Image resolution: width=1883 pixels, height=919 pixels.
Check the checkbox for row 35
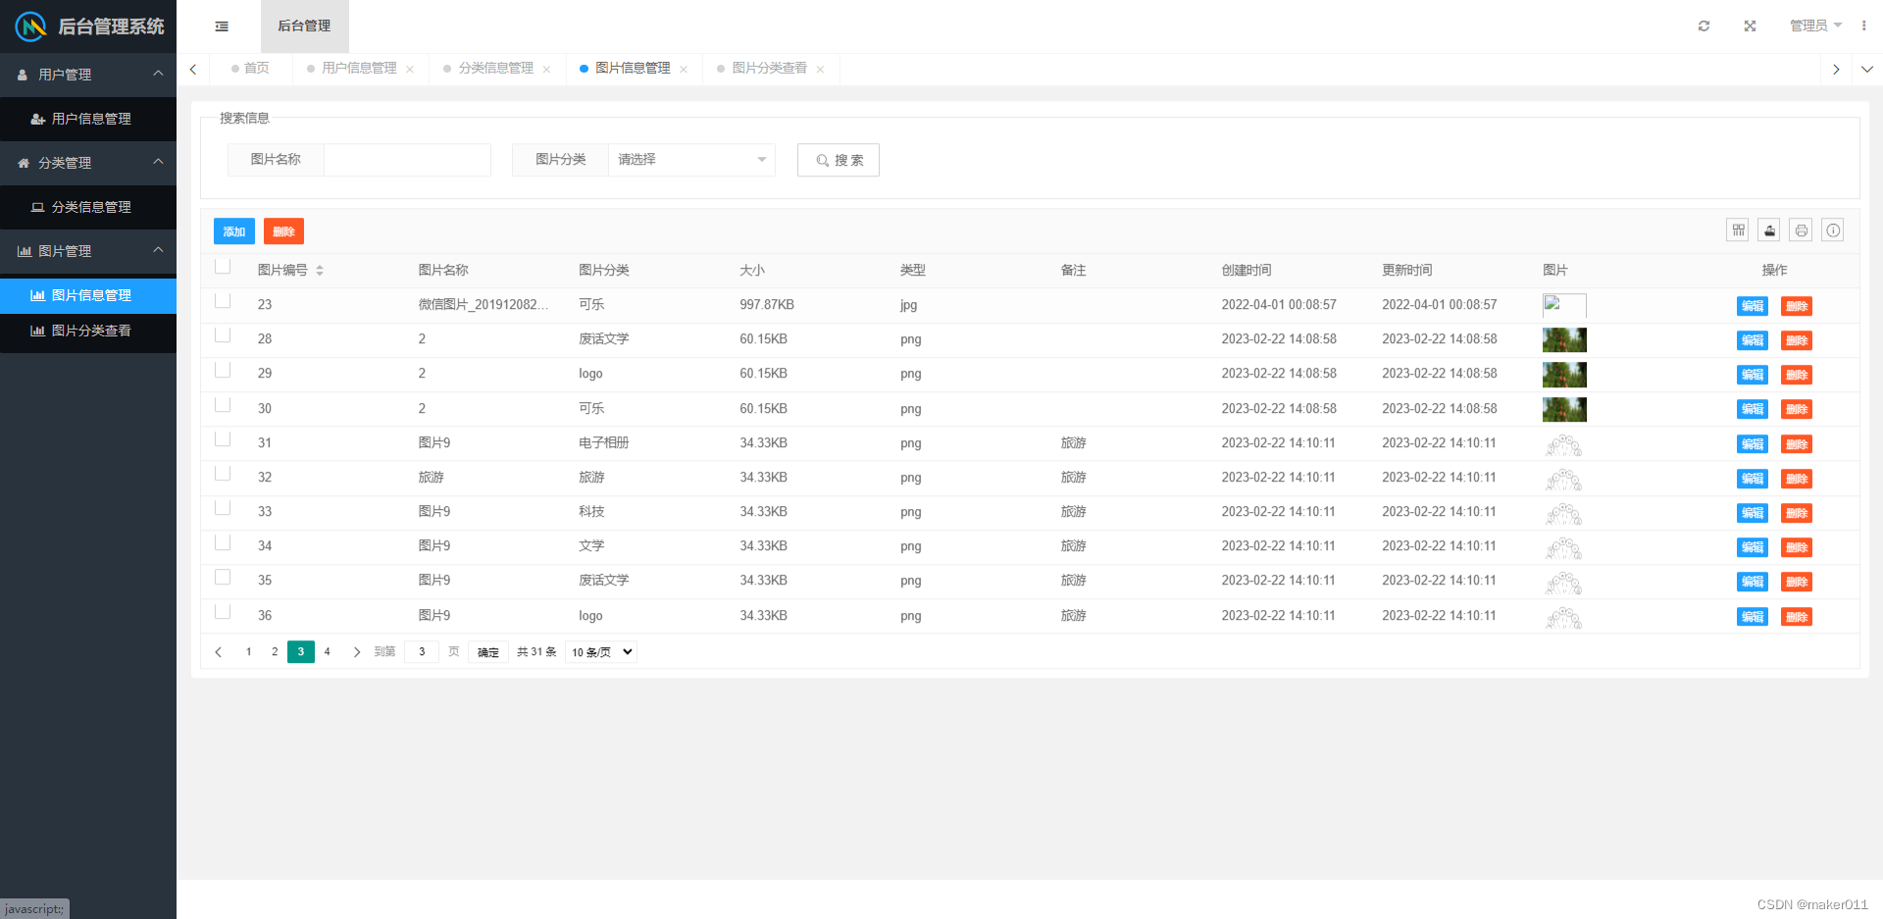click(223, 577)
